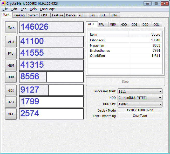
Task: Minimize the CrystalMark window
Action: (147, 4)
